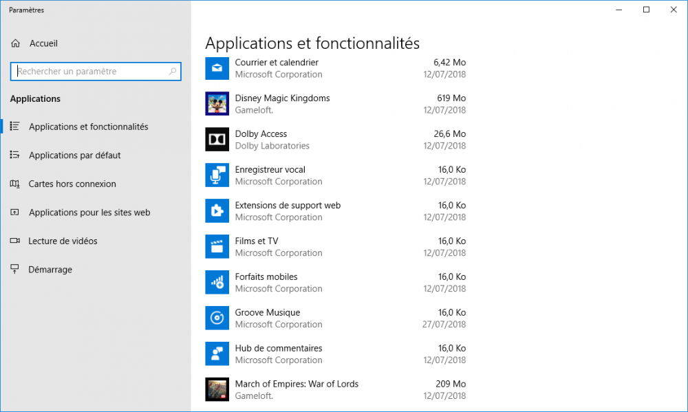Go to Accueil home page
The height and width of the screenshot is (412, 688).
click(43, 43)
